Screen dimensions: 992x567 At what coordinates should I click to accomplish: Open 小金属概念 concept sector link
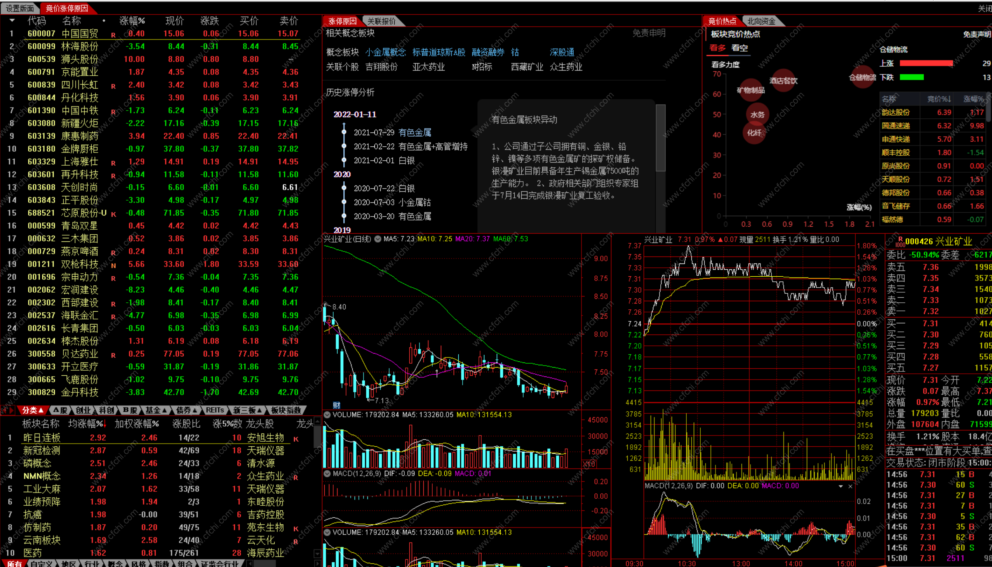pos(385,52)
